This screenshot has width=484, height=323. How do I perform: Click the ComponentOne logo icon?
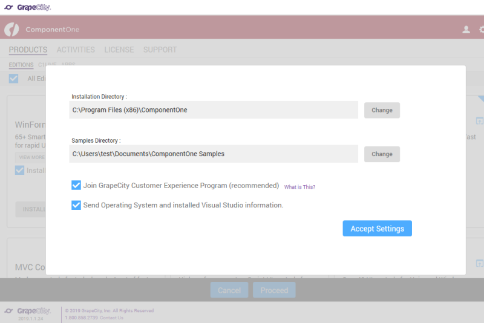(x=11, y=30)
